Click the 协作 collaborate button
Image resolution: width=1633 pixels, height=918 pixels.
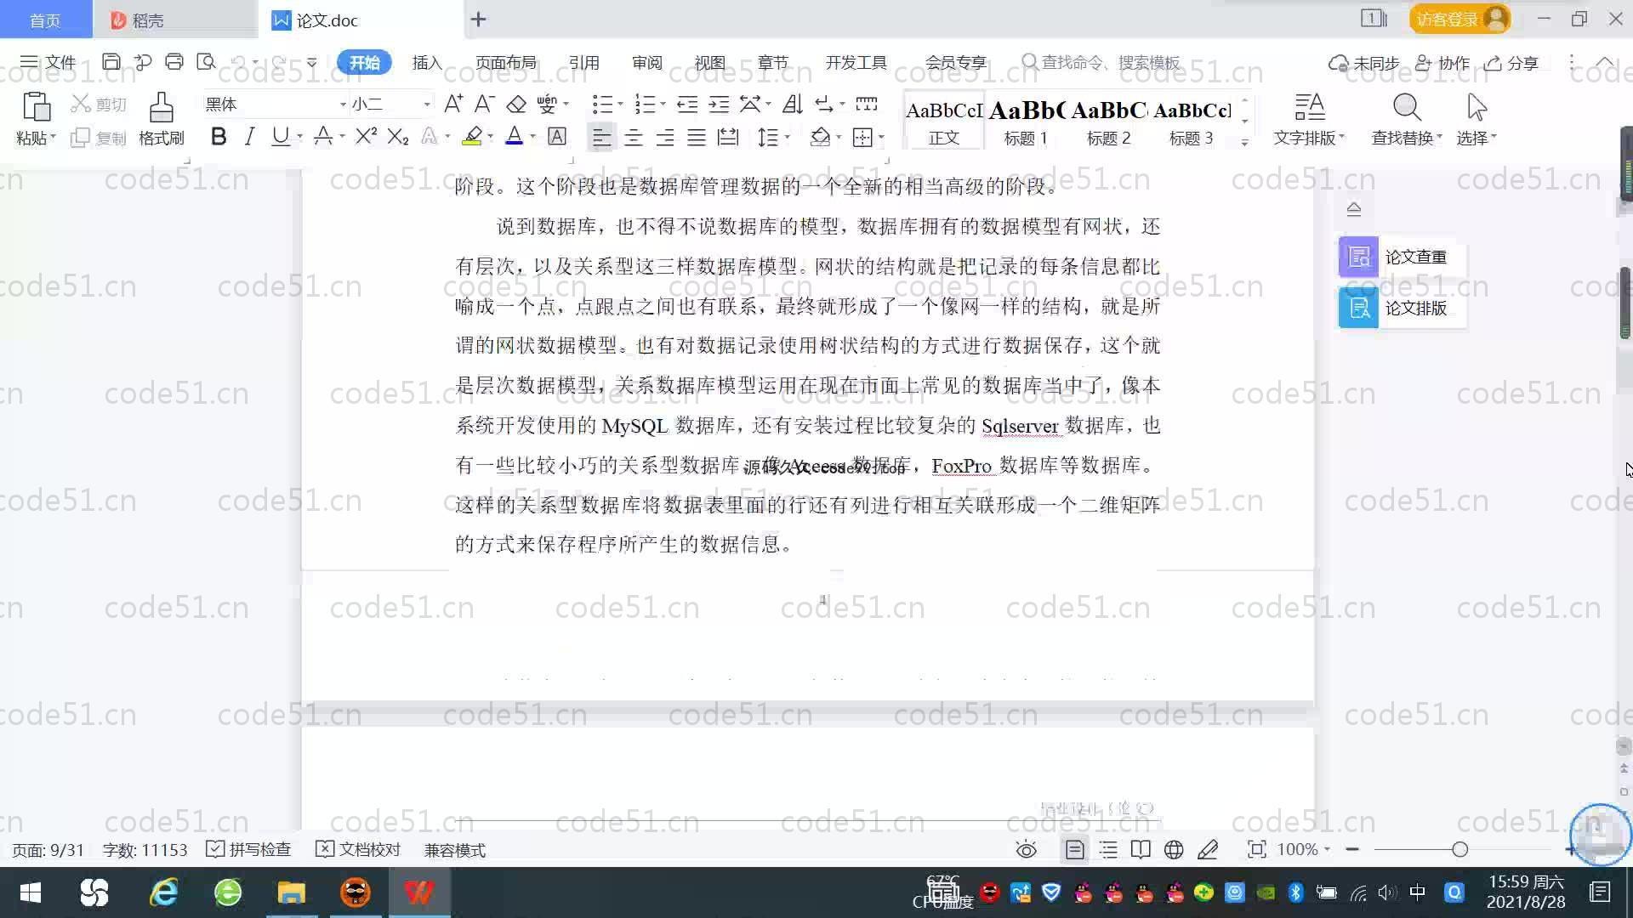(x=1442, y=63)
